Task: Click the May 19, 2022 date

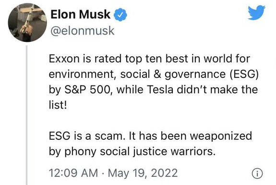Action: [143, 173]
